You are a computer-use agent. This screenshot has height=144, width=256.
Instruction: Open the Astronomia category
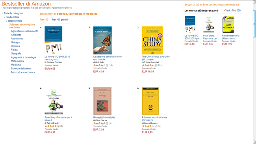tap(17, 39)
